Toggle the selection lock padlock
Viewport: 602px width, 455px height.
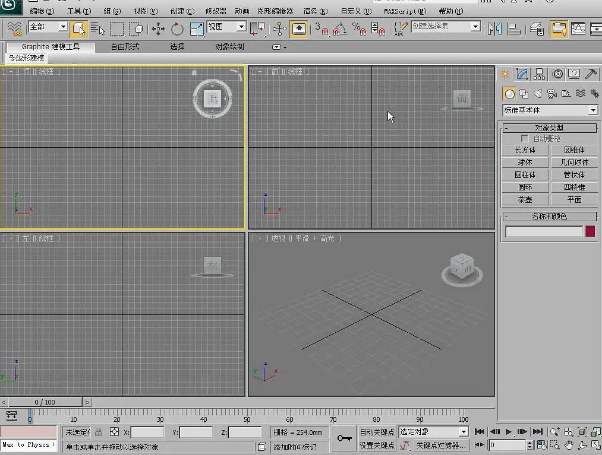[x=99, y=432]
